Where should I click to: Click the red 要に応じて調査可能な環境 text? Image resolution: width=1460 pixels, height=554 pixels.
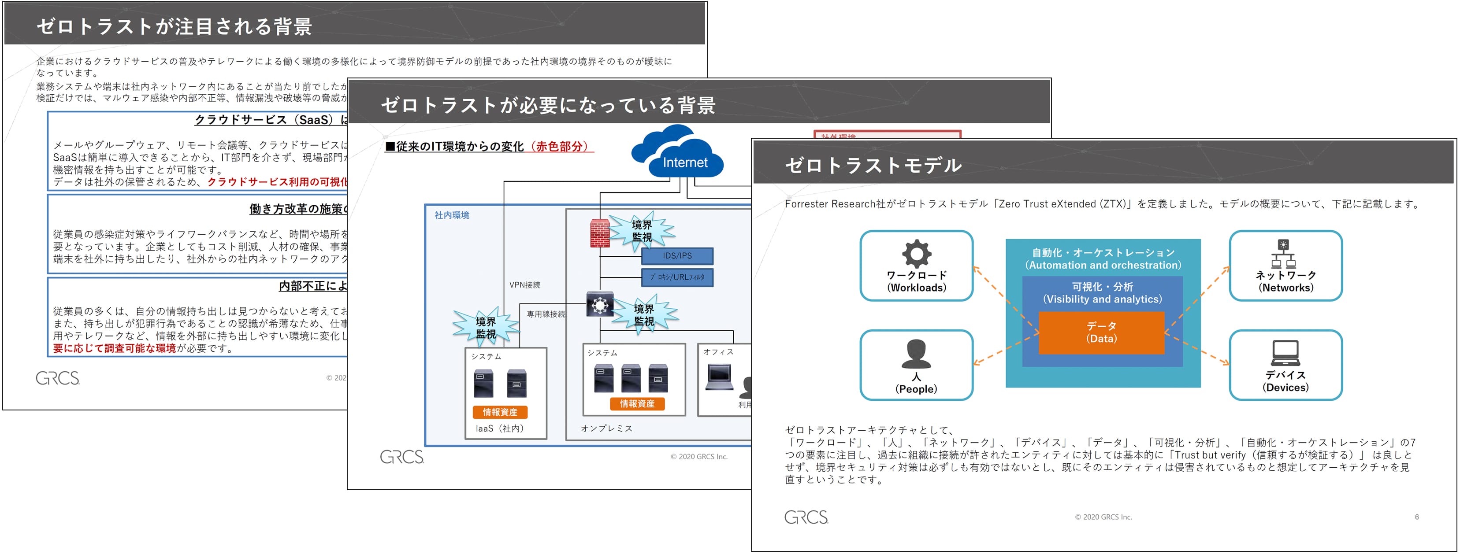coord(115,348)
